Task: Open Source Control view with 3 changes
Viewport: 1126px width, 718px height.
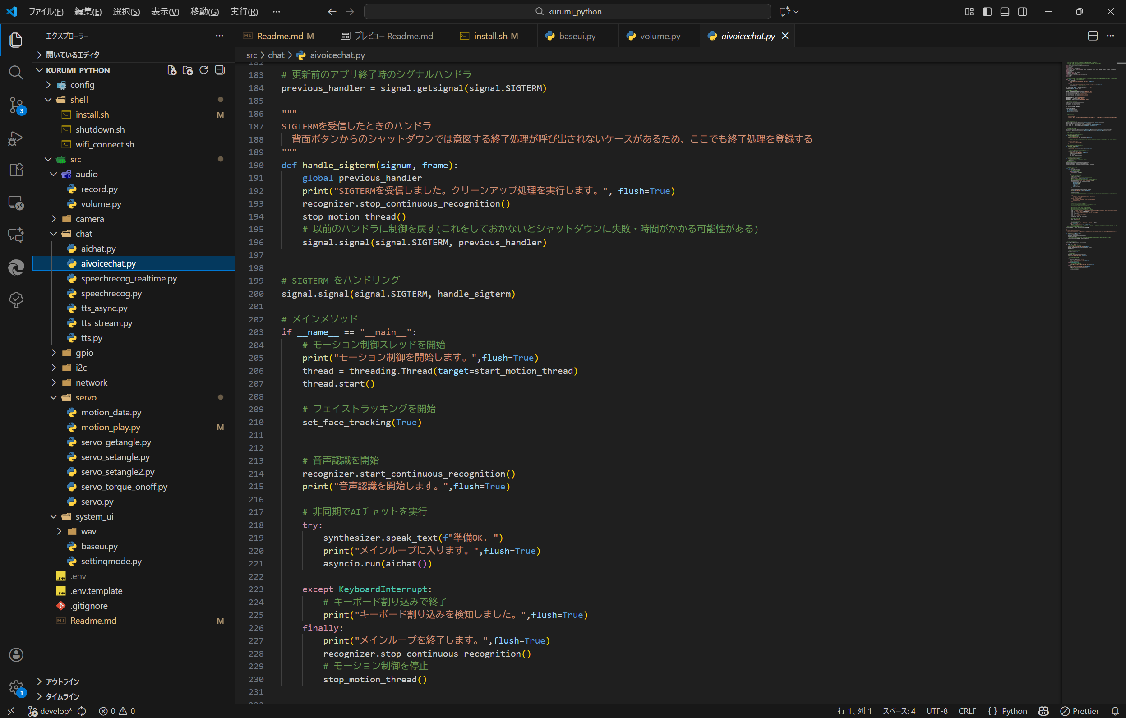Action: coord(16,105)
